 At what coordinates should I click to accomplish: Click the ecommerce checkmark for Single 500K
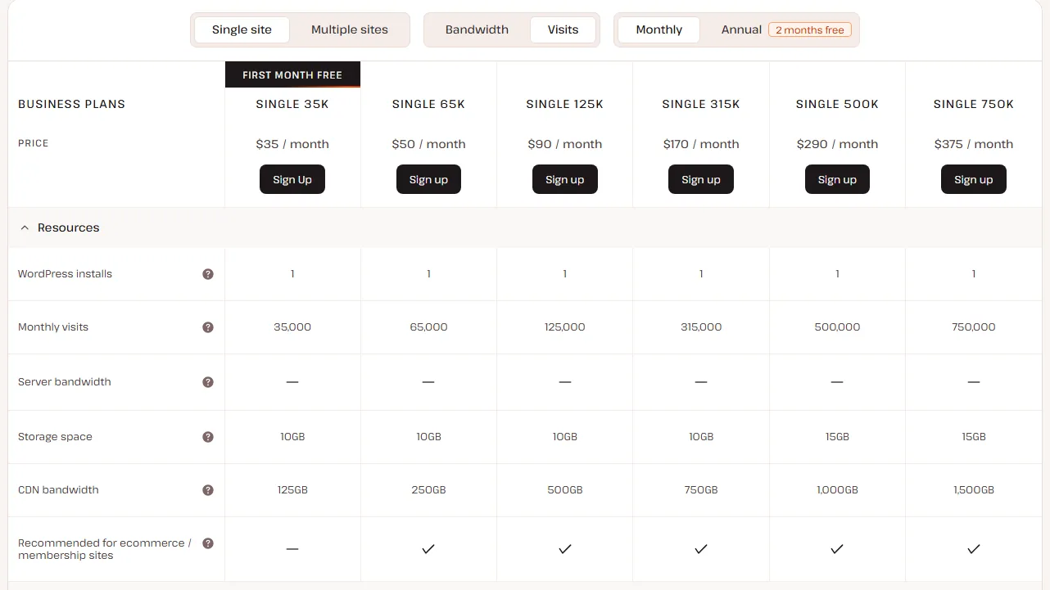[x=836, y=549]
